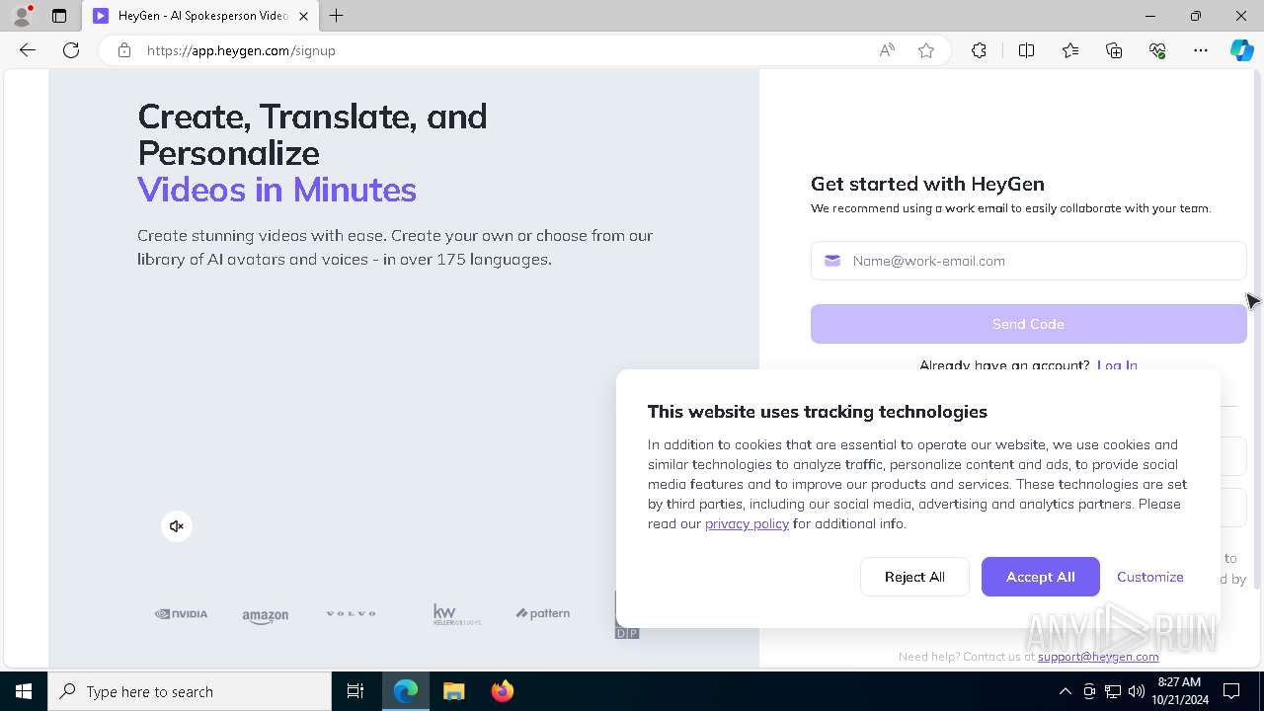
Task: Open File Explorer from taskbar
Action: (453, 691)
